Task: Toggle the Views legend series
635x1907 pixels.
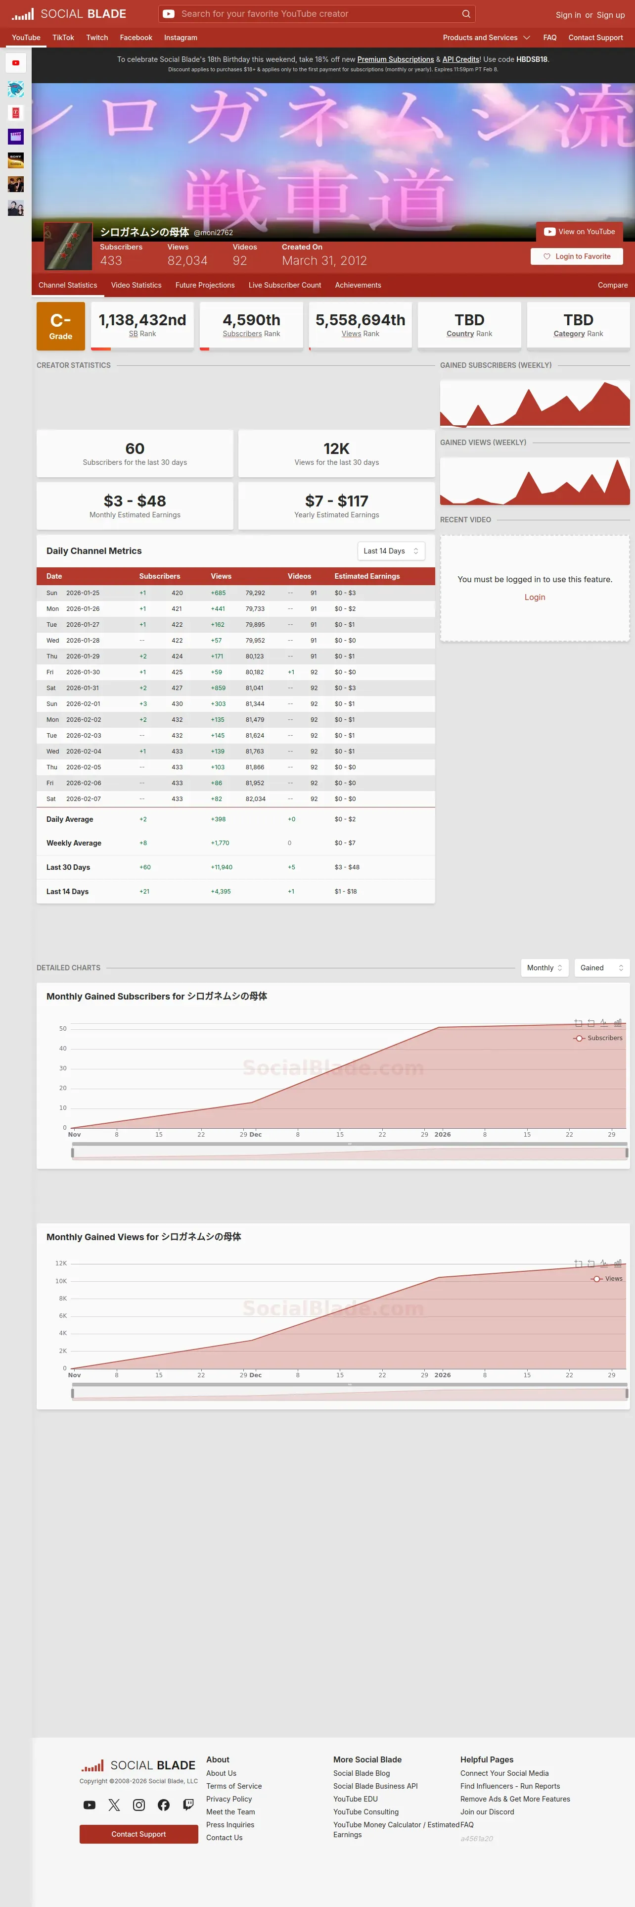Action: click(607, 1278)
